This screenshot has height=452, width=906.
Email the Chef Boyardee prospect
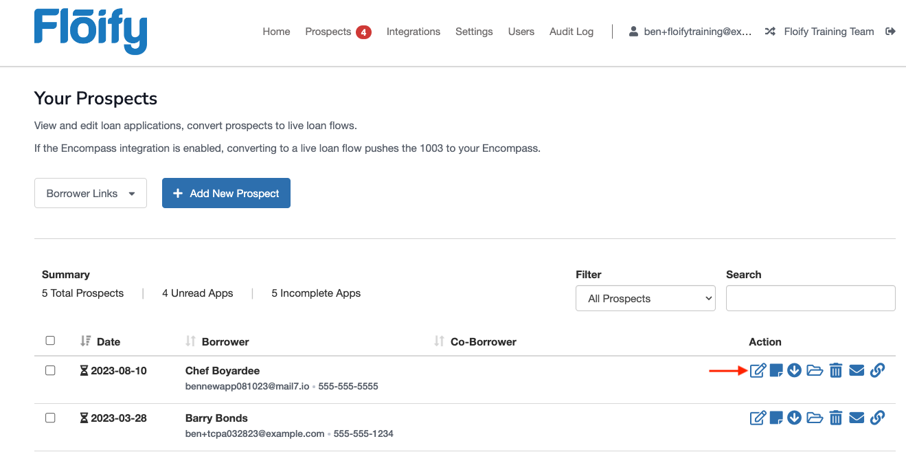pyautogui.click(x=856, y=370)
